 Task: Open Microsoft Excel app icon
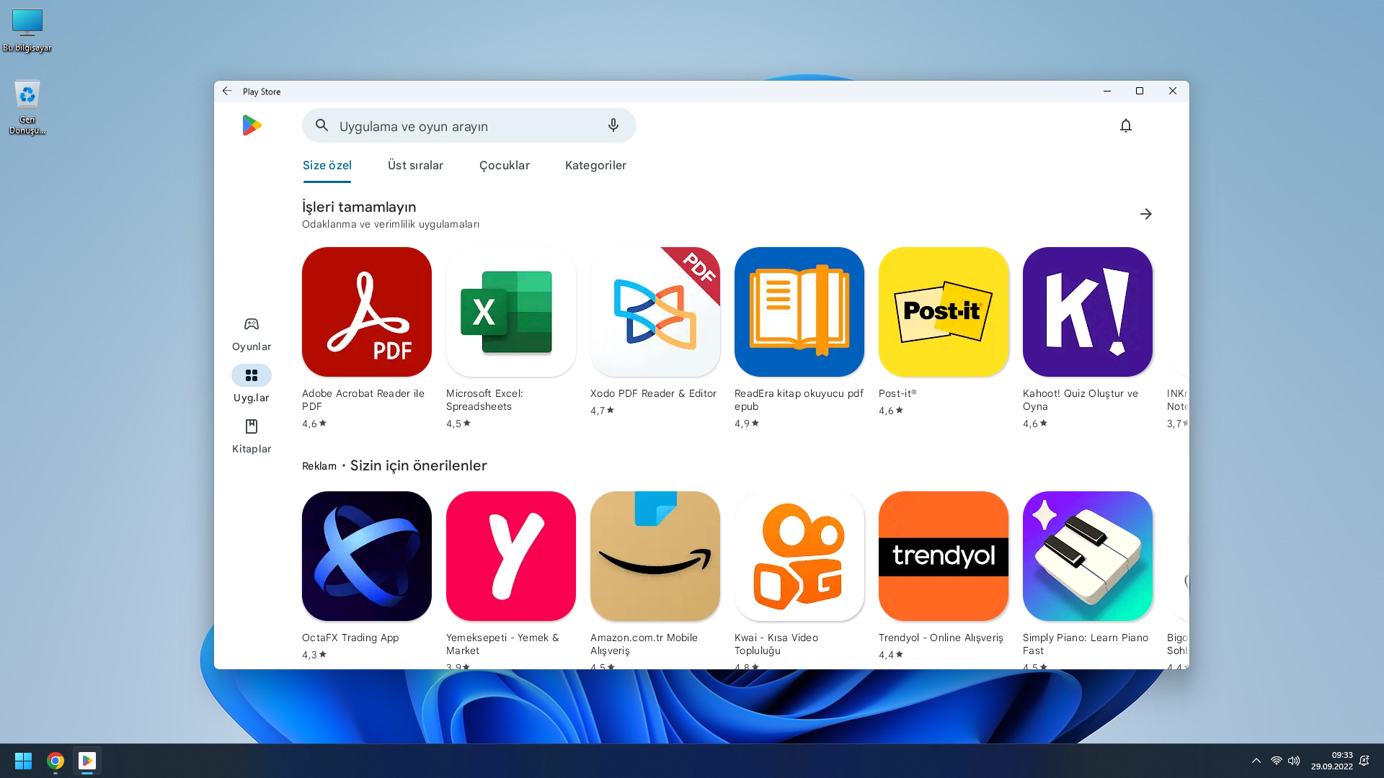pos(510,312)
